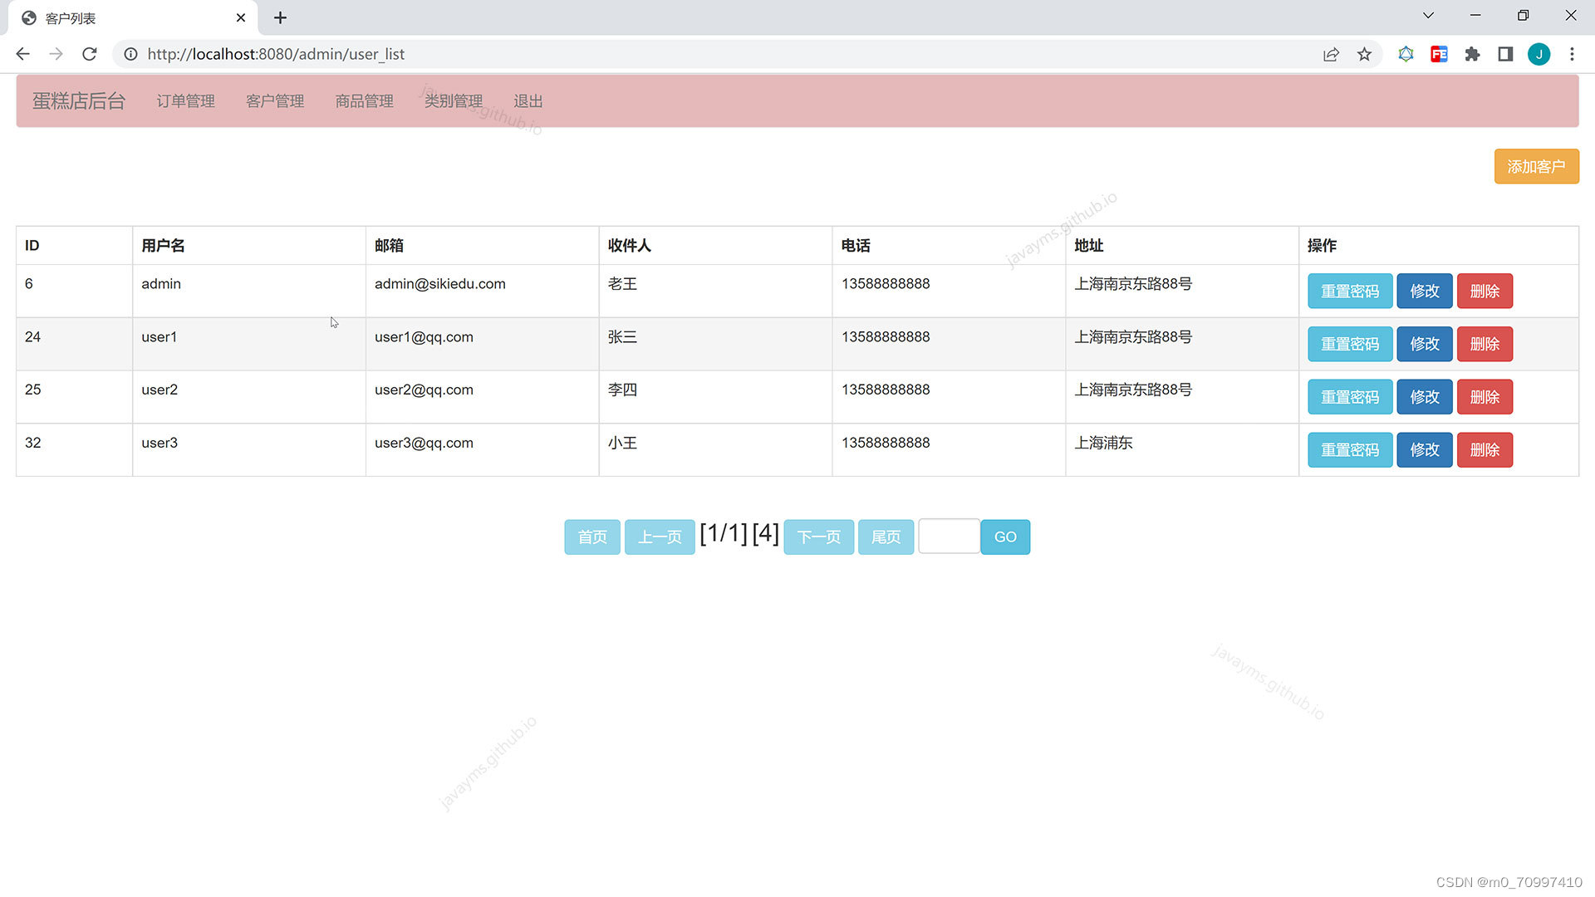Click 修改 for user1
The image size is (1595, 897).
pyautogui.click(x=1424, y=344)
